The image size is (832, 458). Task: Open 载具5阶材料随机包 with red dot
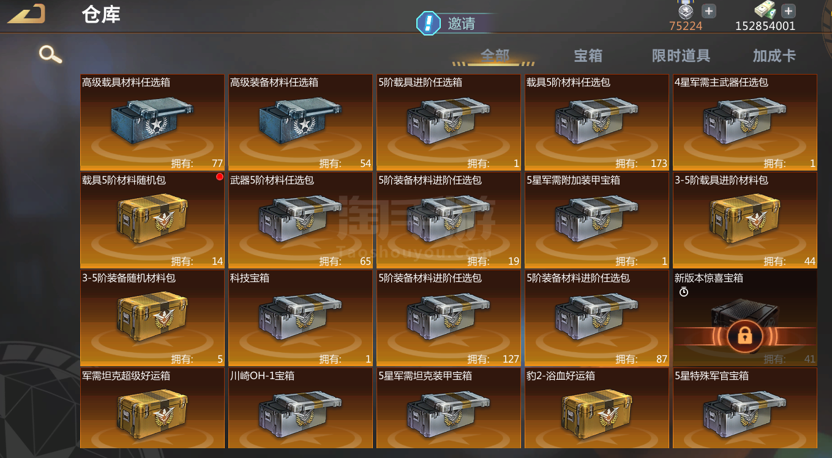(x=152, y=220)
